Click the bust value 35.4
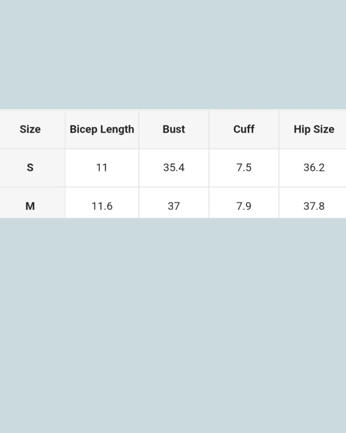The image size is (346, 433). (174, 168)
